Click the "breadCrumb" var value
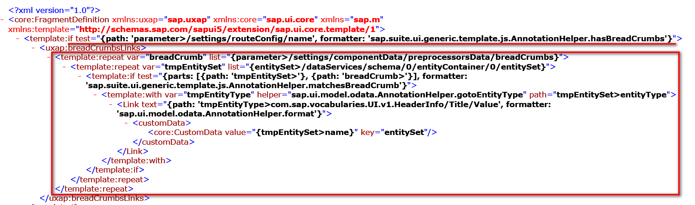This screenshot has height=205, width=695. [176, 57]
